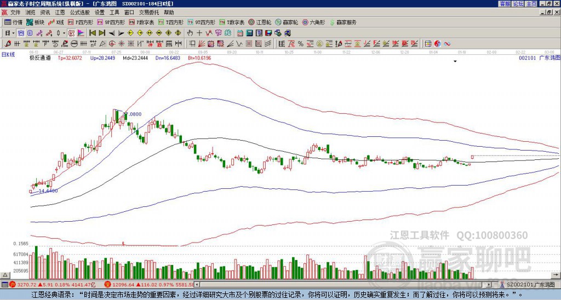Click the colored grid table icon

(428, 44)
